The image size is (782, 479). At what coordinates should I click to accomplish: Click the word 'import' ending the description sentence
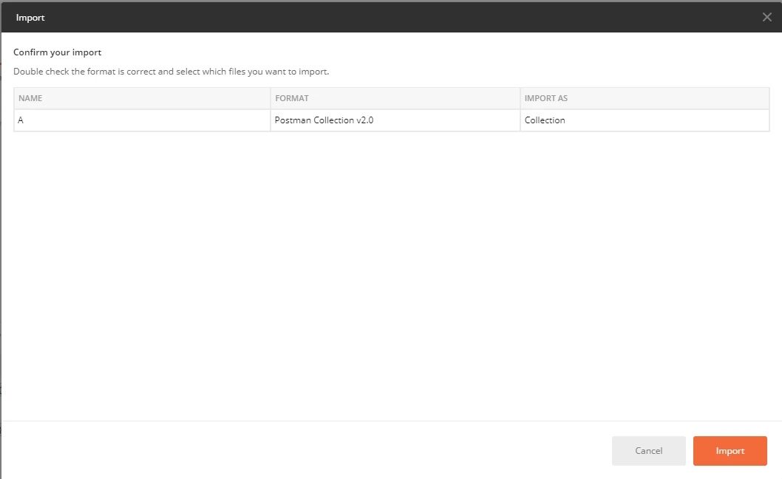pyautogui.click(x=315, y=72)
